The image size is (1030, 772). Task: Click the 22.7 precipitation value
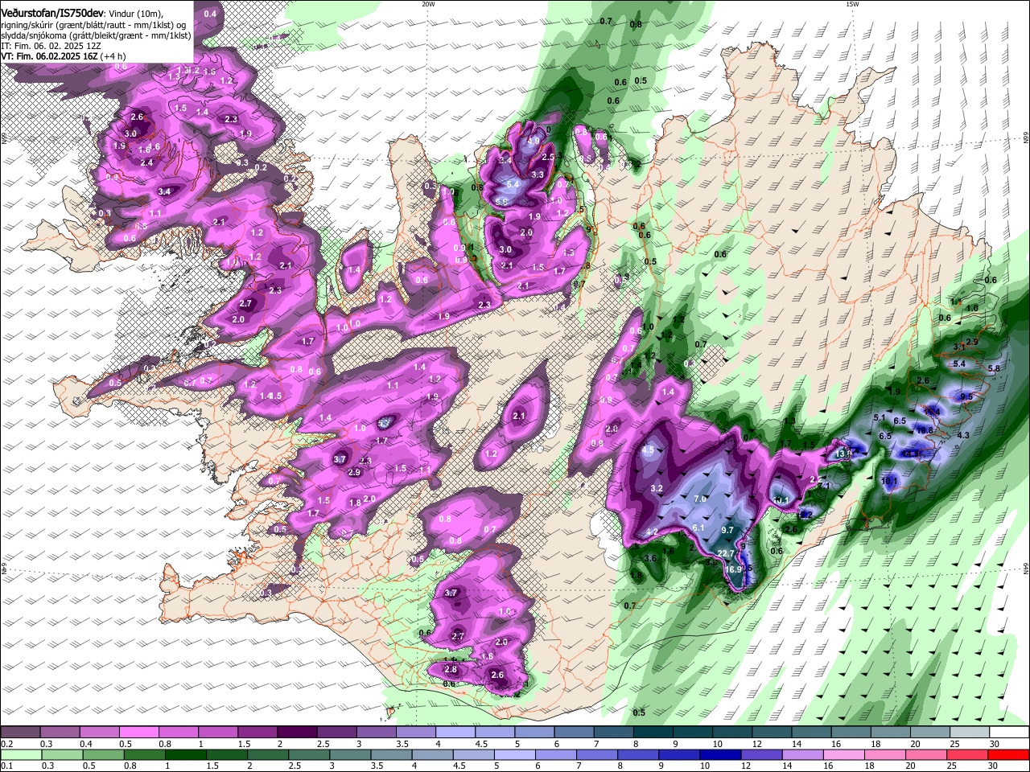[x=726, y=553]
